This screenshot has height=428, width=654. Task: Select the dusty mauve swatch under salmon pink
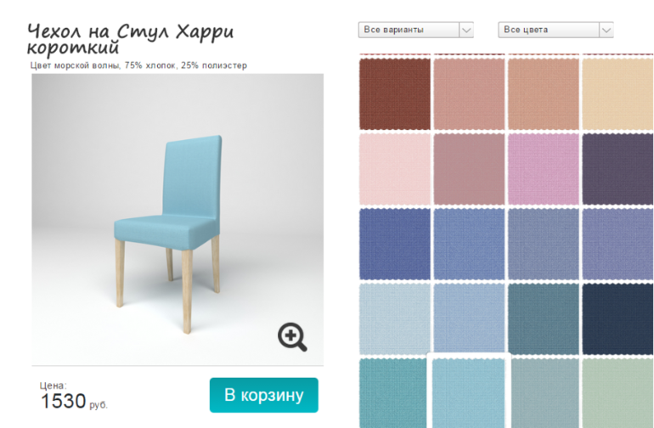point(469,169)
